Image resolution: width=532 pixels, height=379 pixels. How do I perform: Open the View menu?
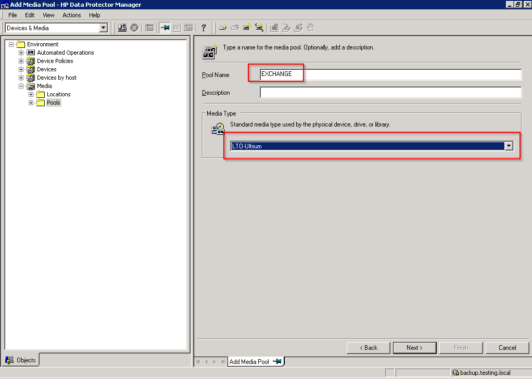(x=48, y=15)
